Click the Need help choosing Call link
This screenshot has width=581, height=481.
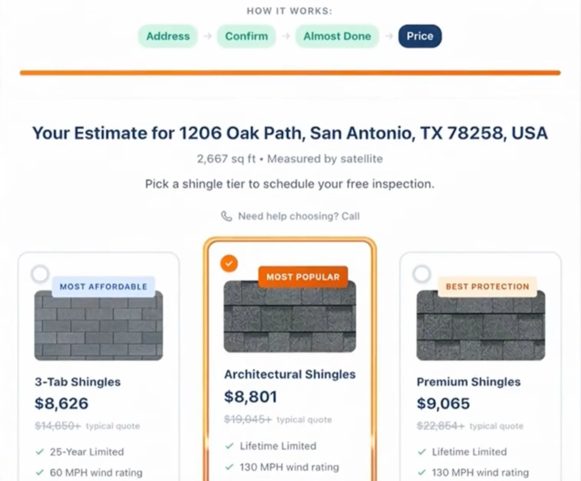(x=298, y=216)
